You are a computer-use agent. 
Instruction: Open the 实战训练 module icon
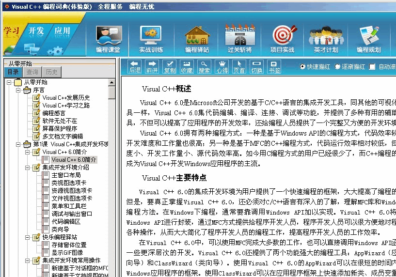(151, 39)
